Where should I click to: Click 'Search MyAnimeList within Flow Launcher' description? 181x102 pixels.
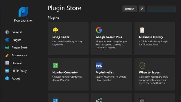pos(111,78)
